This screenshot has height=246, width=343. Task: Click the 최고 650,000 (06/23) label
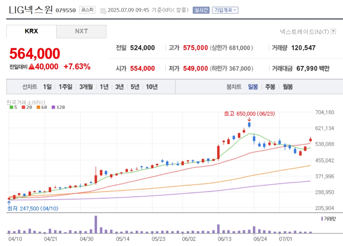249,114
